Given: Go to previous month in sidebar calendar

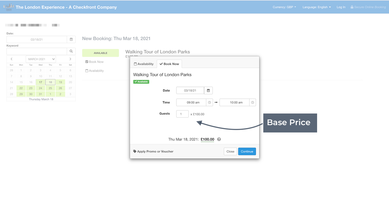Looking at the screenshot, I should (x=11, y=59).
